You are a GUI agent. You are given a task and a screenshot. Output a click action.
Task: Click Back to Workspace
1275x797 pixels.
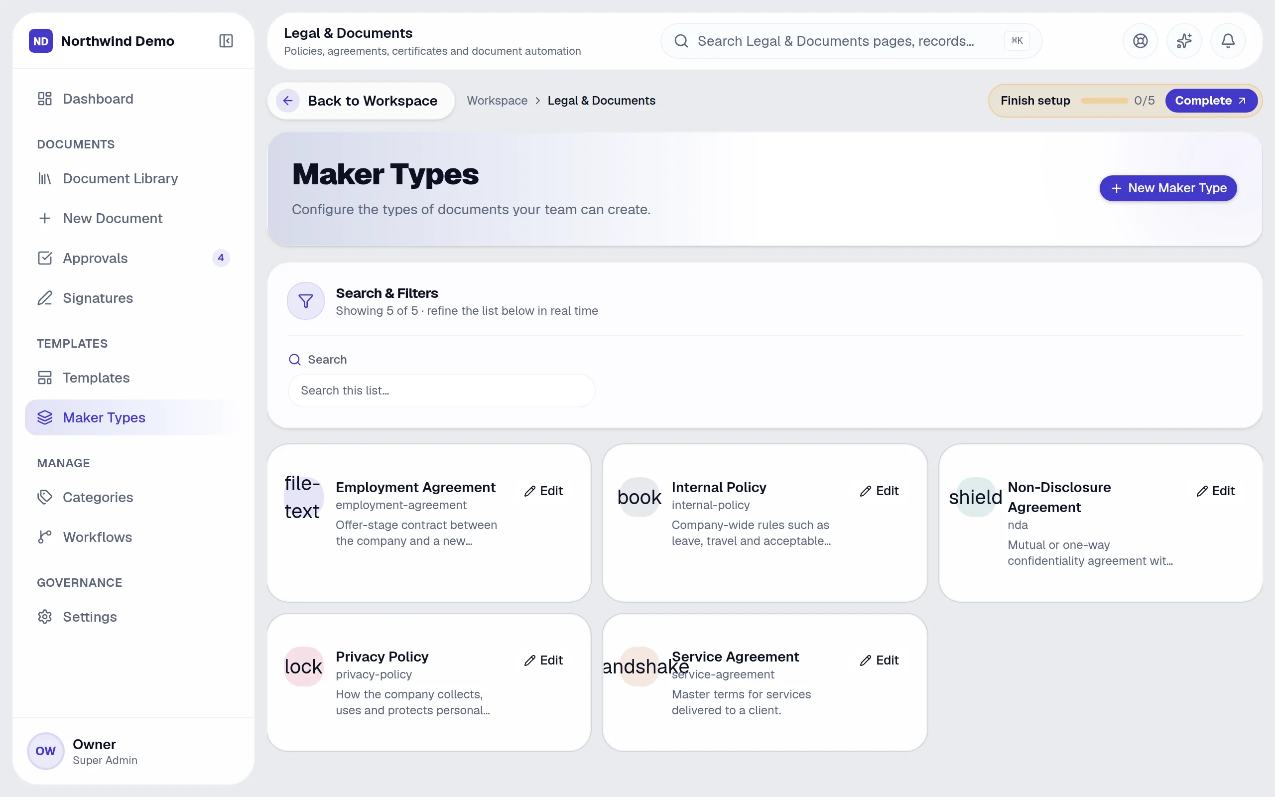tap(361, 101)
